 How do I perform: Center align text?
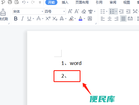(110, 19)
